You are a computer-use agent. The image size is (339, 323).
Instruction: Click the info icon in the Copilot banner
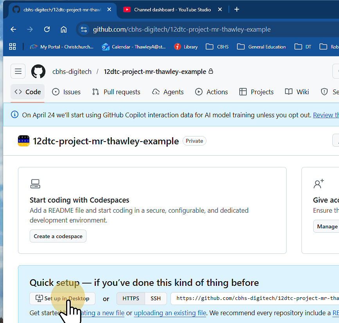coord(14,115)
